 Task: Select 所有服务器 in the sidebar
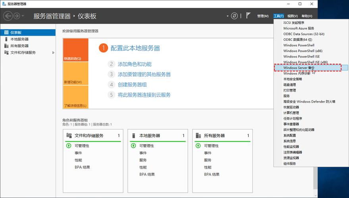(x=28, y=46)
